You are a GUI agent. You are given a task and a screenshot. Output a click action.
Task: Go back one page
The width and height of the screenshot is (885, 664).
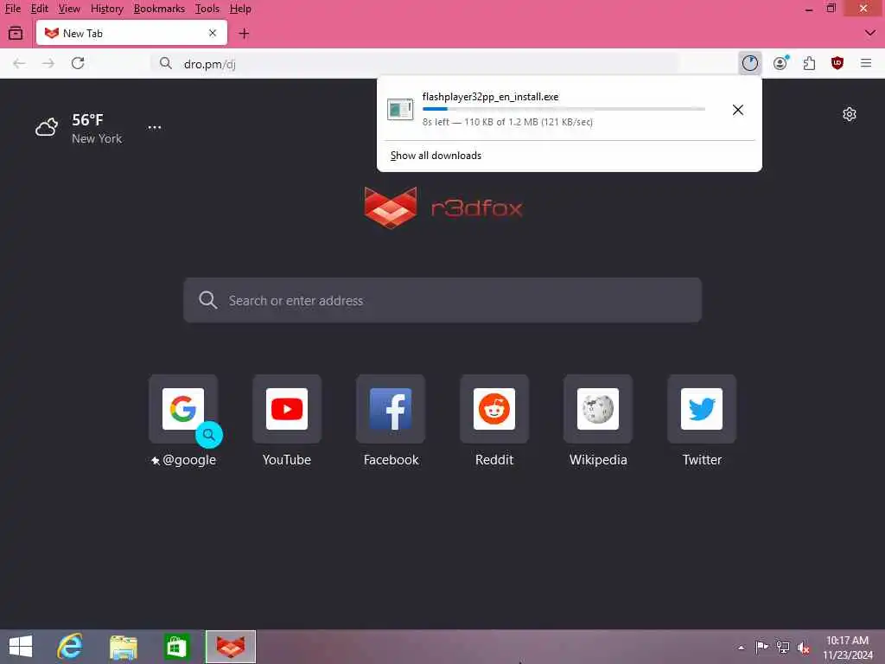19,63
